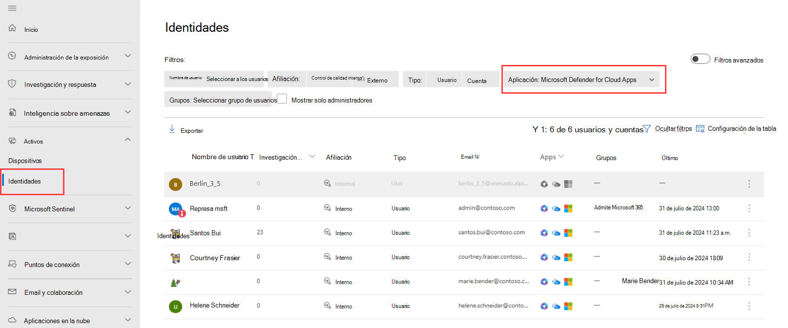Click the Exportar download arrow icon
Image resolution: width=788 pixels, height=328 pixels.
click(x=172, y=129)
